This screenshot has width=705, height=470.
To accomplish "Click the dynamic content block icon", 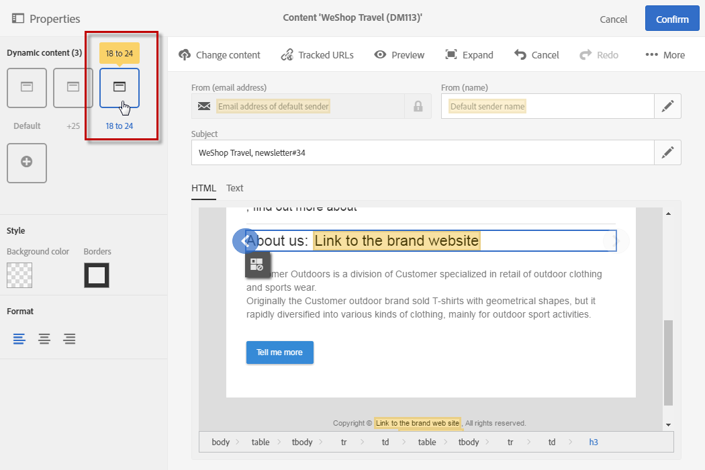I will coord(256,265).
